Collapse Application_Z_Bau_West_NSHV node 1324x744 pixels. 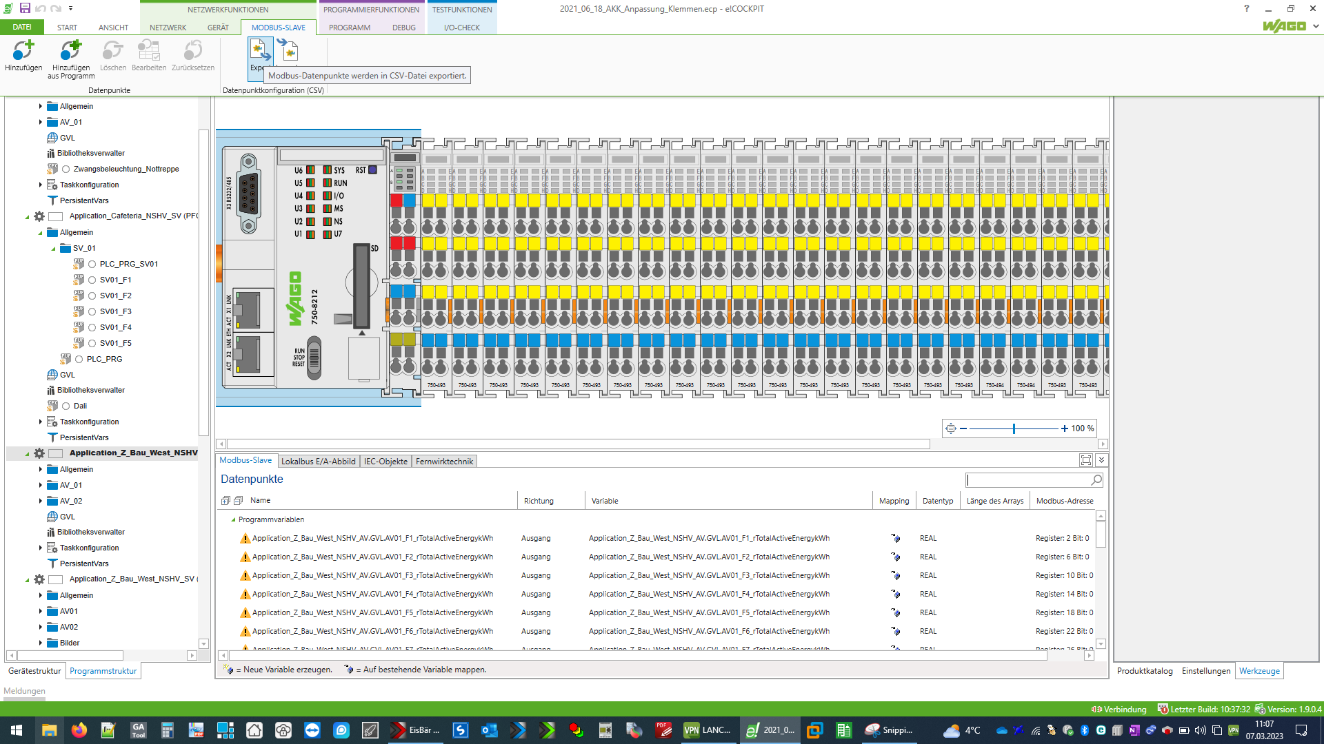[27, 454]
